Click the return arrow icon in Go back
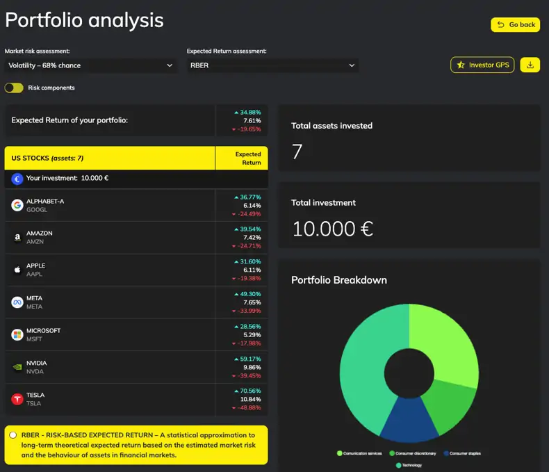The width and height of the screenshot is (549, 472). tap(500, 24)
